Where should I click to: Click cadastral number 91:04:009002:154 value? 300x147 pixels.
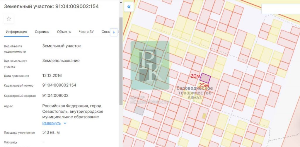(x=59, y=85)
